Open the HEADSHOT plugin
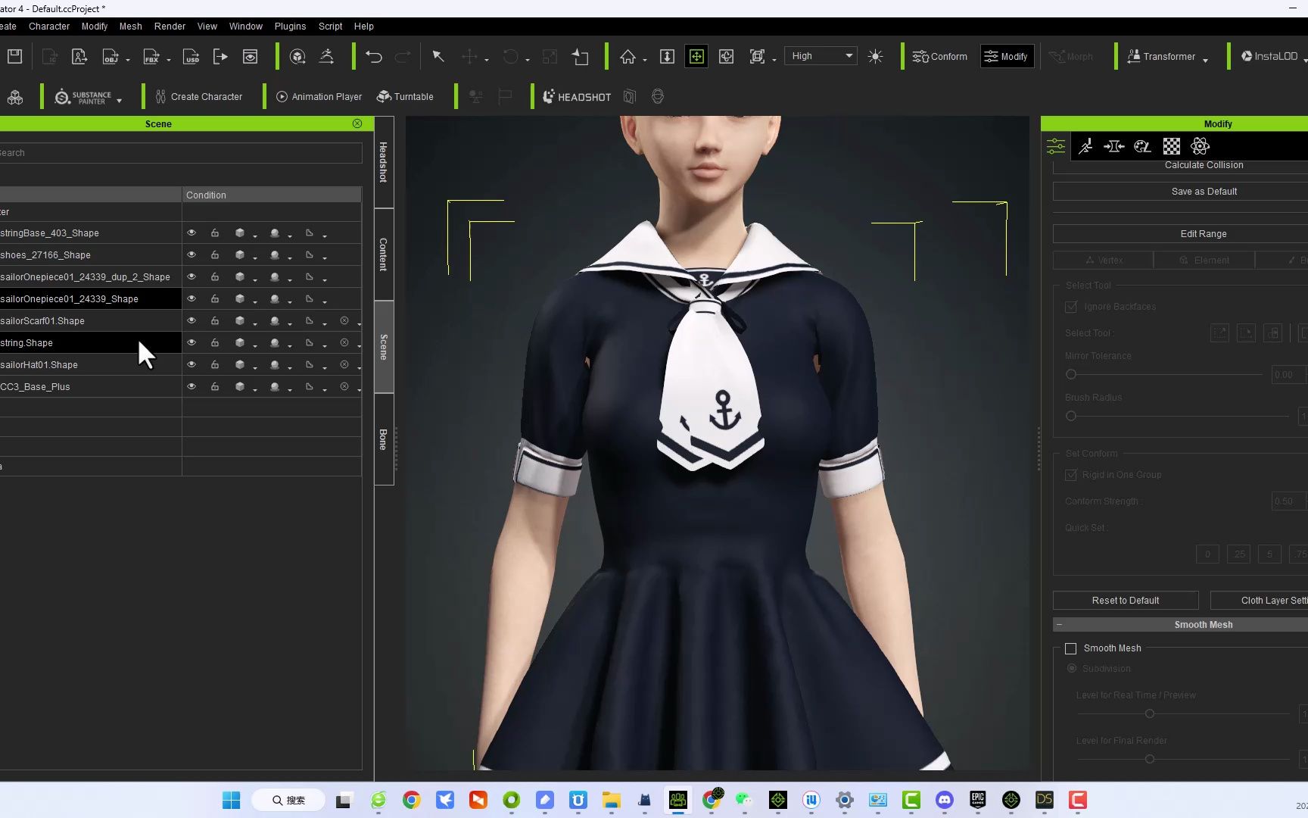 click(x=577, y=96)
